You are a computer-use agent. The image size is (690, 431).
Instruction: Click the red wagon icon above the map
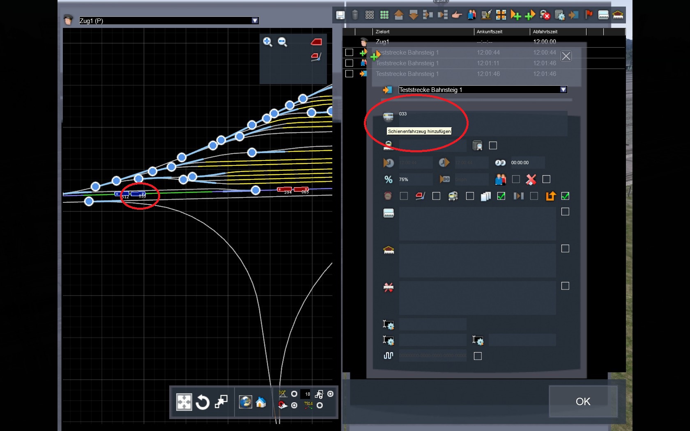[x=316, y=42]
